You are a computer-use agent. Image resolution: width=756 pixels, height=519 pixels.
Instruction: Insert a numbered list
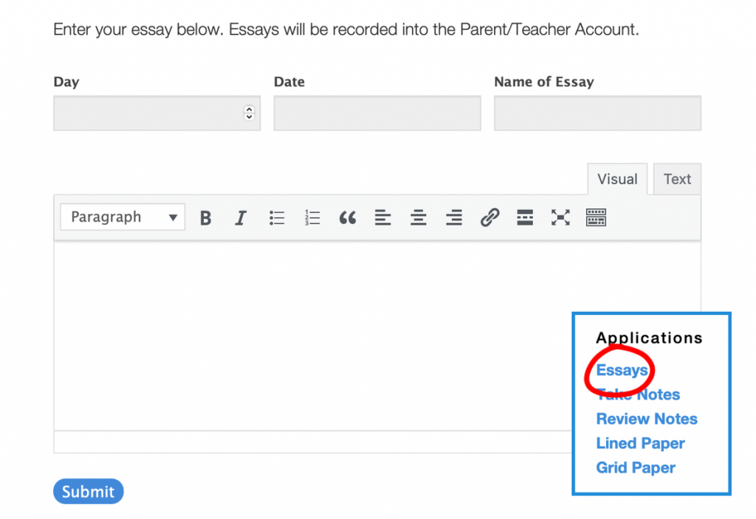pos(312,217)
